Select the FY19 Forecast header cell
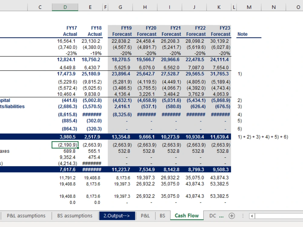Image resolution: width=303 pixels, height=227 pixels. (x=122, y=31)
